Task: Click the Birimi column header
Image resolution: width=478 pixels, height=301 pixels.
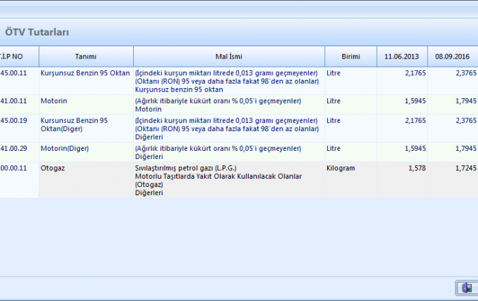Action: pyautogui.click(x=350, y=56)
